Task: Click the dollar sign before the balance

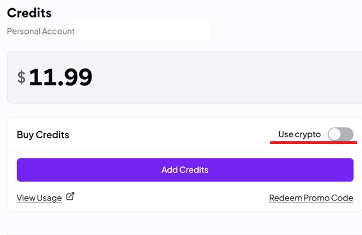Action: 21,77
